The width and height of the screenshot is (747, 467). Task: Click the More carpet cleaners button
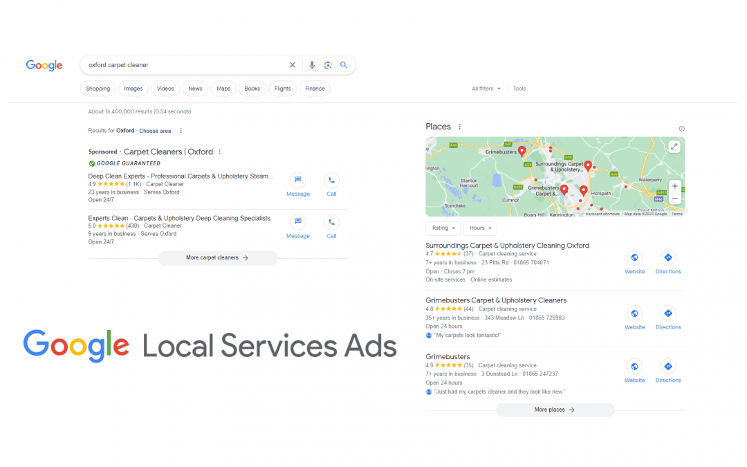point(217,257)
